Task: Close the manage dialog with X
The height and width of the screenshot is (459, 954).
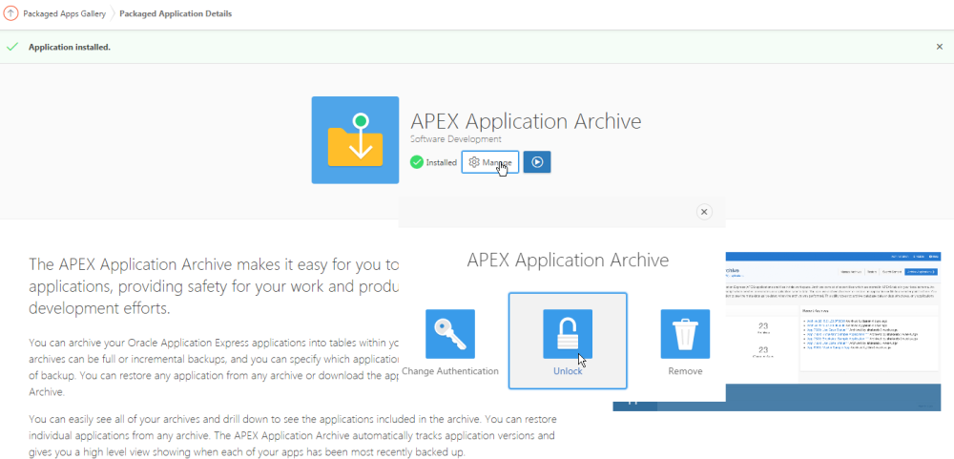Action: click(x=704, y=212)
